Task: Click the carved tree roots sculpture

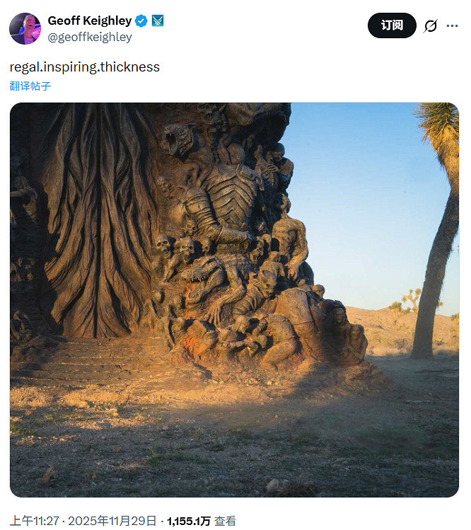Action: click(98, 219)
